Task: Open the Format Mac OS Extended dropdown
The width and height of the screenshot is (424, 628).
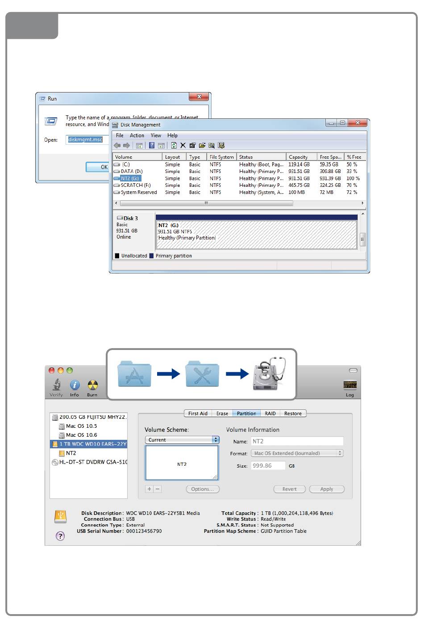Action: [297, 453]
